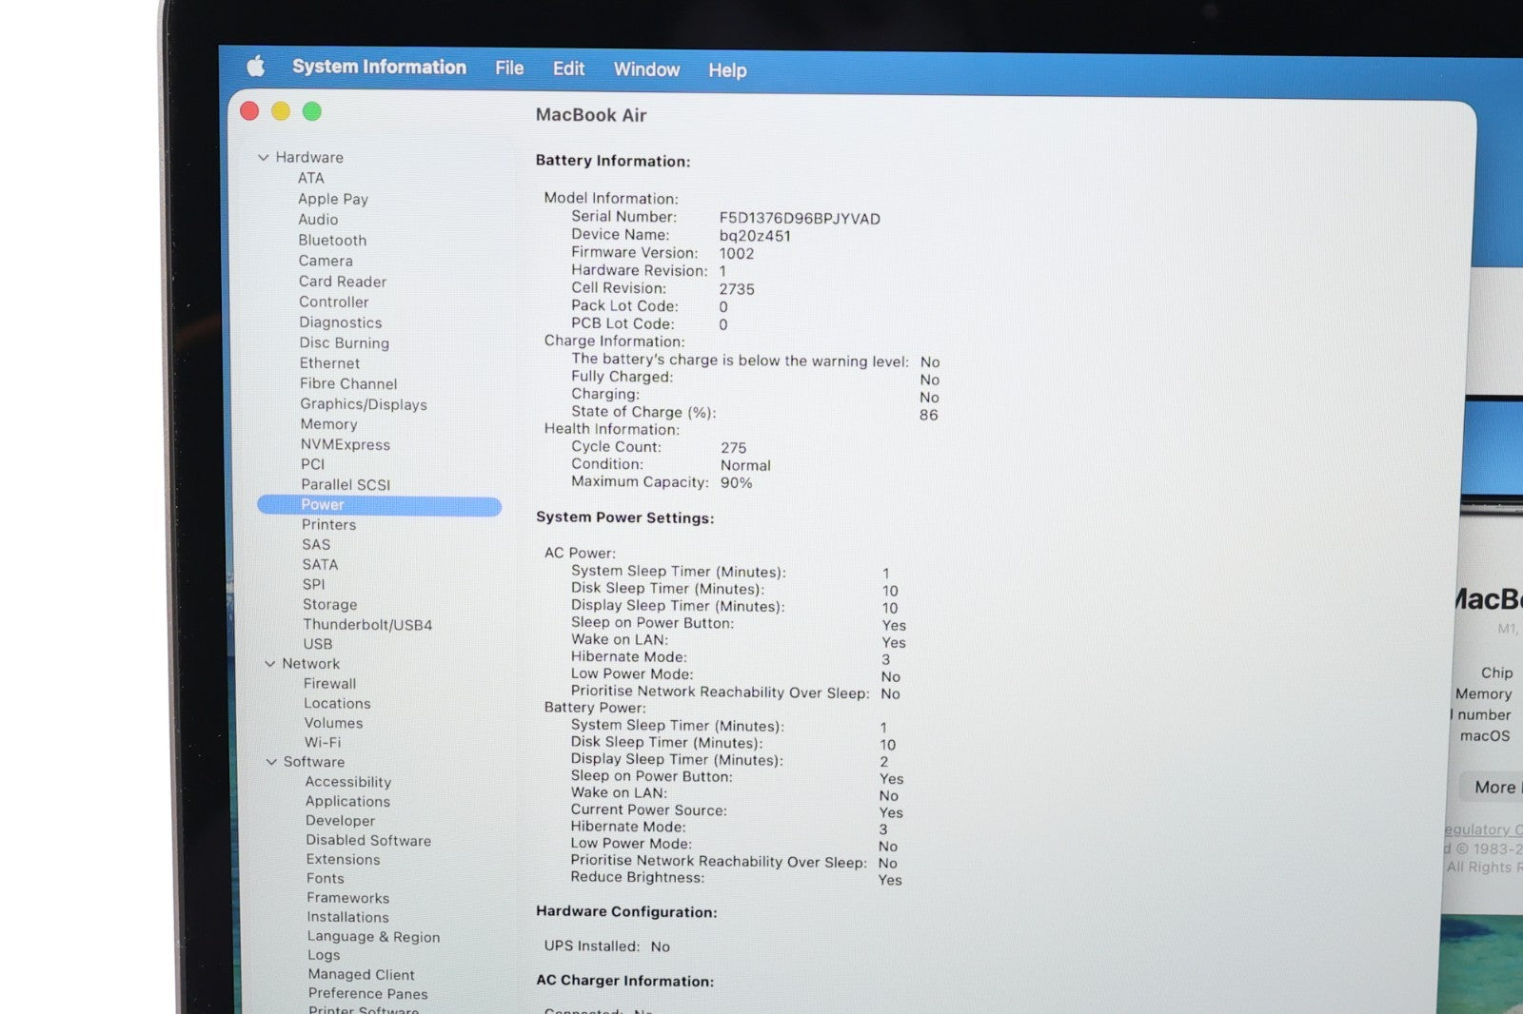Select Thunderbolt/USB4 in the sidebar
1523x1014 pixels.
tap(367, 625)
